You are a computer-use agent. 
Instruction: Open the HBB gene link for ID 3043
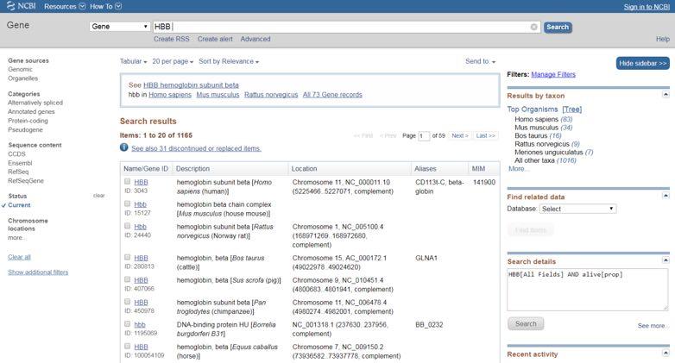tap(141, 182)
